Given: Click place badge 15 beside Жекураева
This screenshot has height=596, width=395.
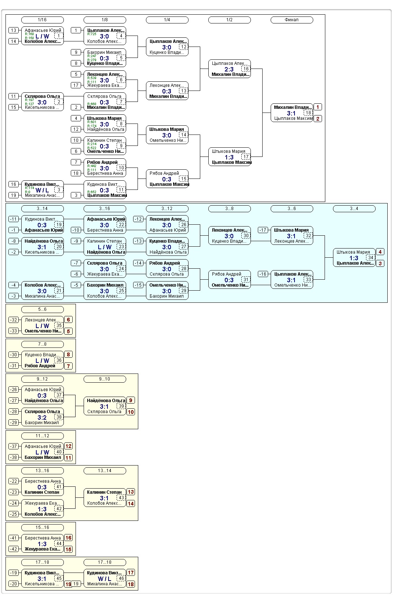Looking at the screenshot, I should [x=68, y=549].
